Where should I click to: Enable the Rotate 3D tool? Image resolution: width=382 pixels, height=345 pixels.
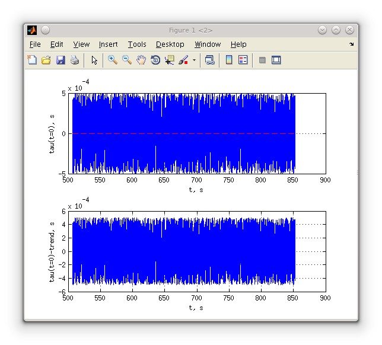pos(155,60)
